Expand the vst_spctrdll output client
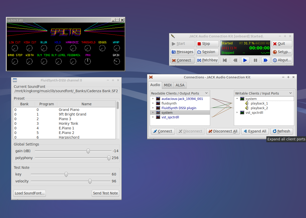 point(153,117)
